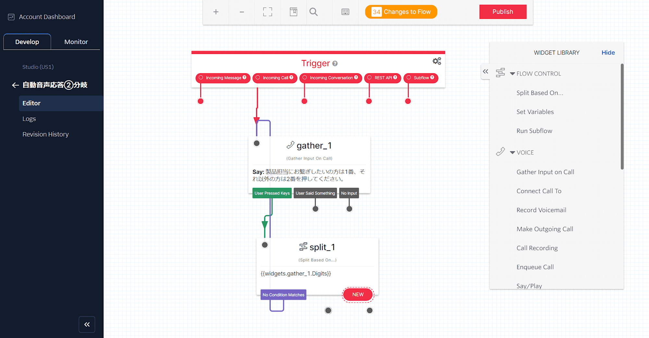Select the Subflow trigger circle
649x338 pixels.
(409, 78)
